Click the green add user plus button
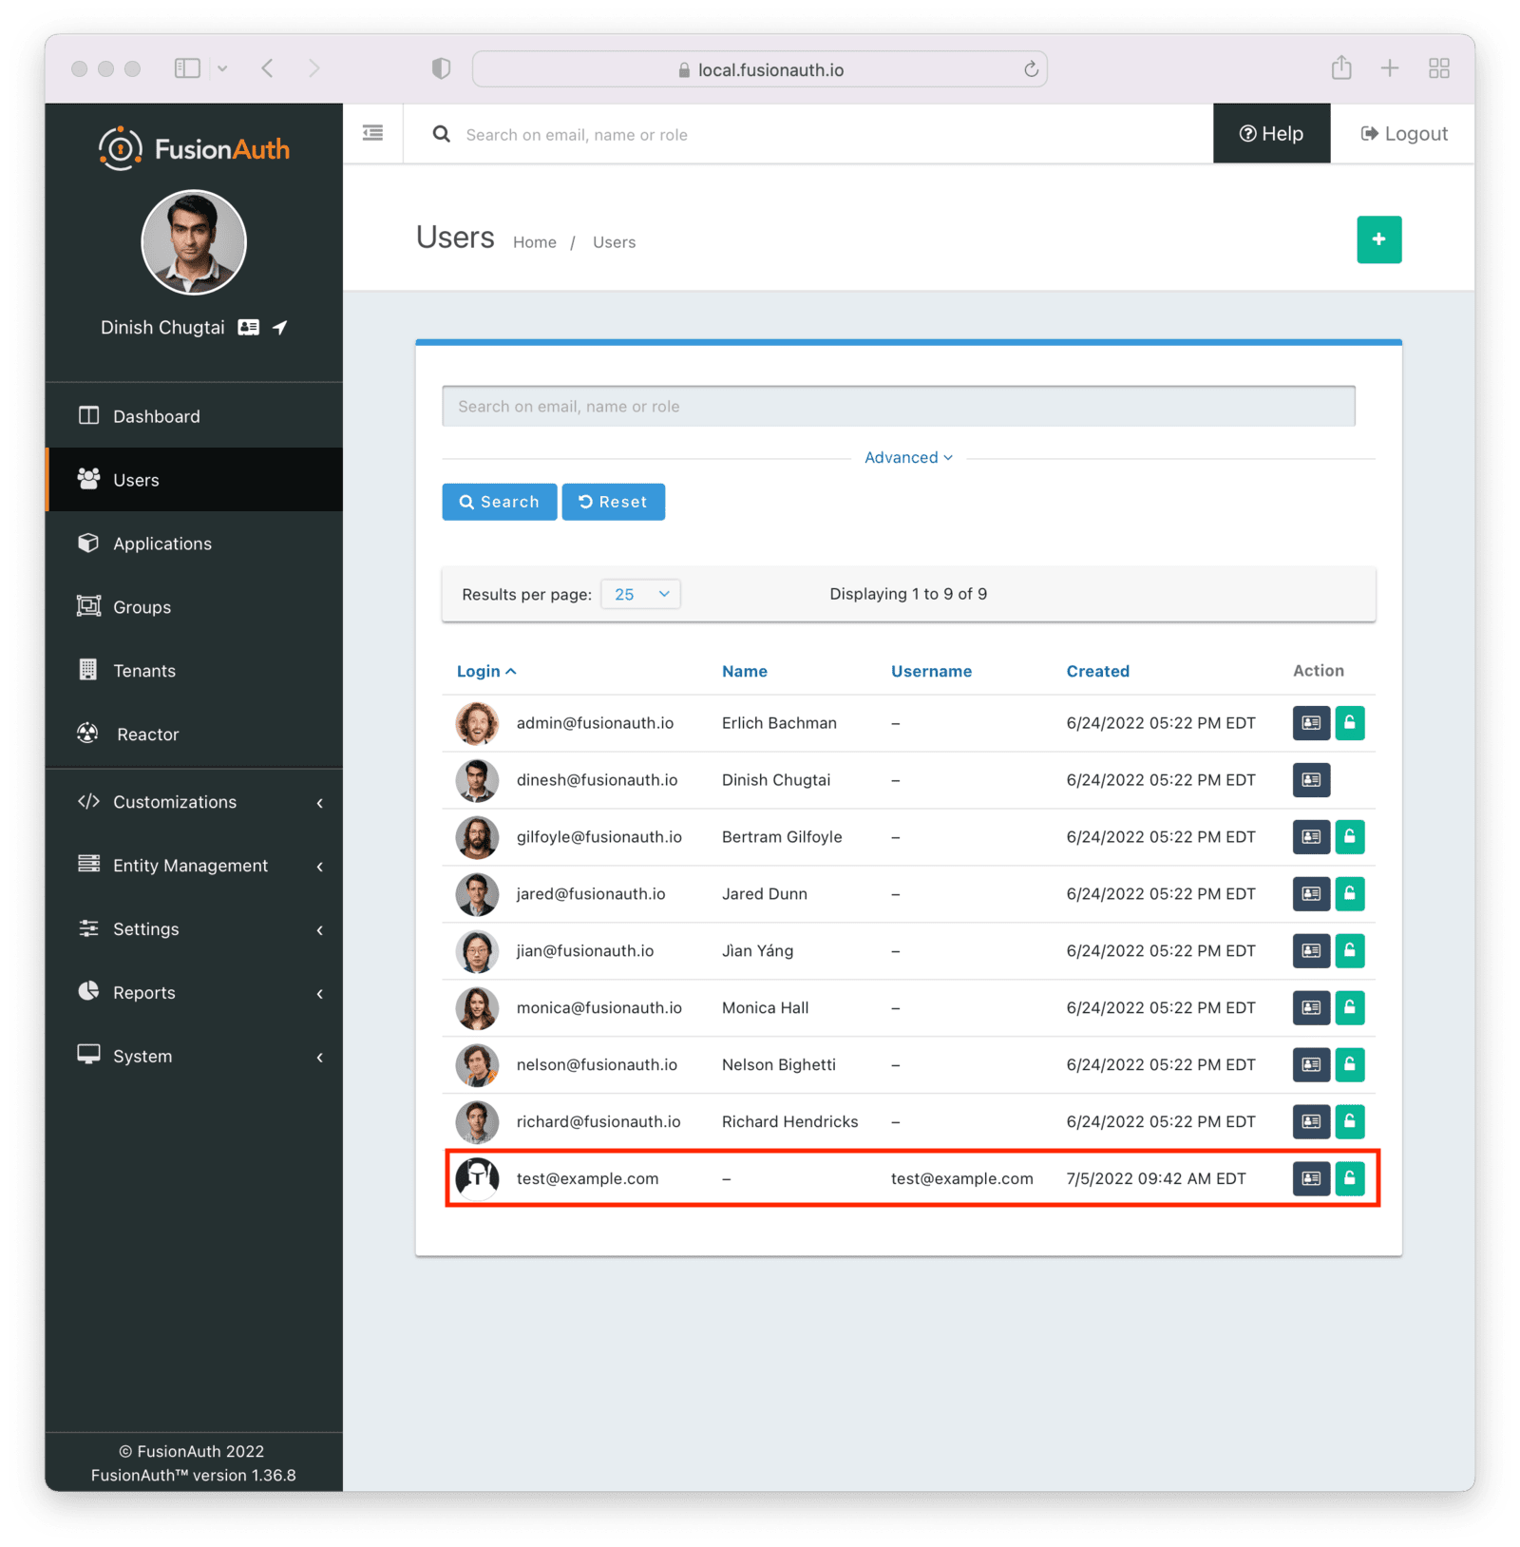Image resolution: width=1520 pixels, height=1547 pixels. tap(1378, 239)
